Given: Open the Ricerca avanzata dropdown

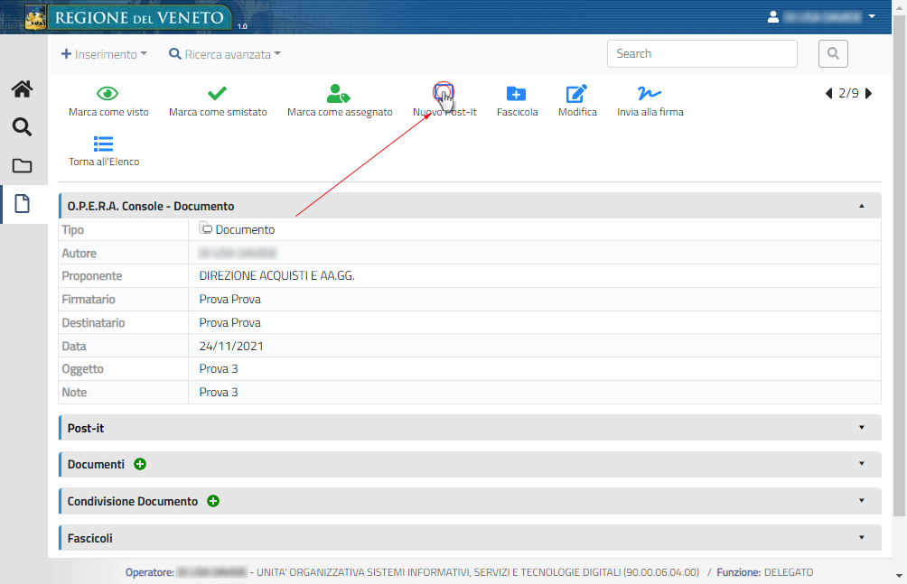Looking at the screenshot, I should coord(225,54).
